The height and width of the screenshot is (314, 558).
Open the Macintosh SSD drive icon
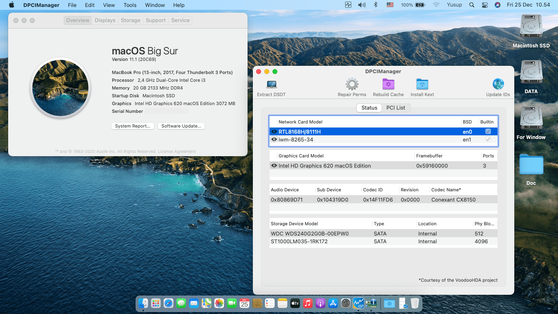(x=531, y=25)
